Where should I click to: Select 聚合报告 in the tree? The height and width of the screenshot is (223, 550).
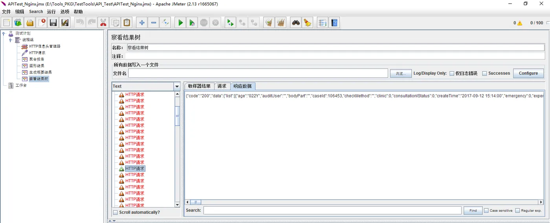point(37,59)
